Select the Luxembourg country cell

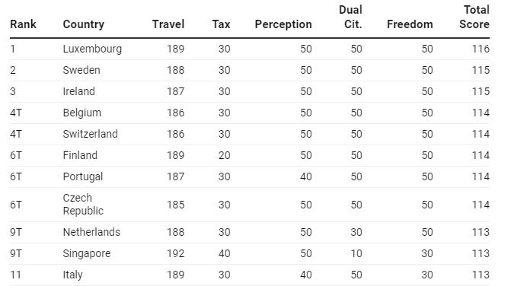[92, 49]
